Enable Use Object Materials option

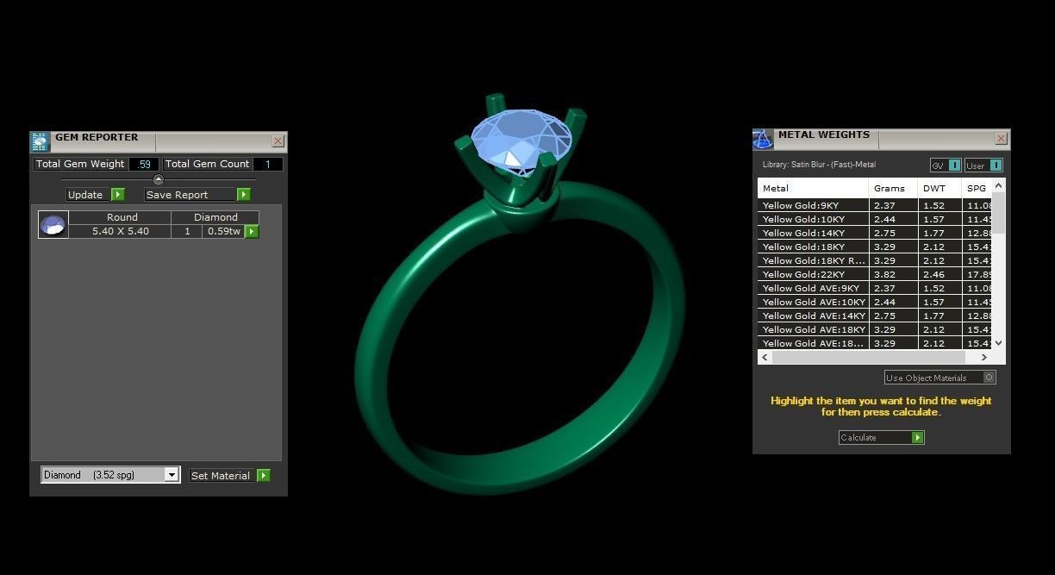940,378
